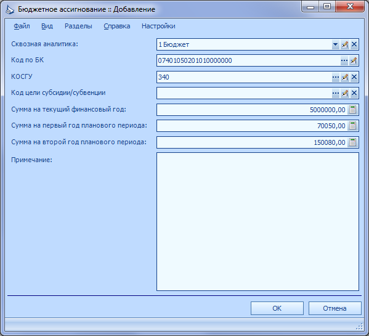Open calculator for current financial year sum
This screenshot has width=369, height=336.
(x=352, y=110)
